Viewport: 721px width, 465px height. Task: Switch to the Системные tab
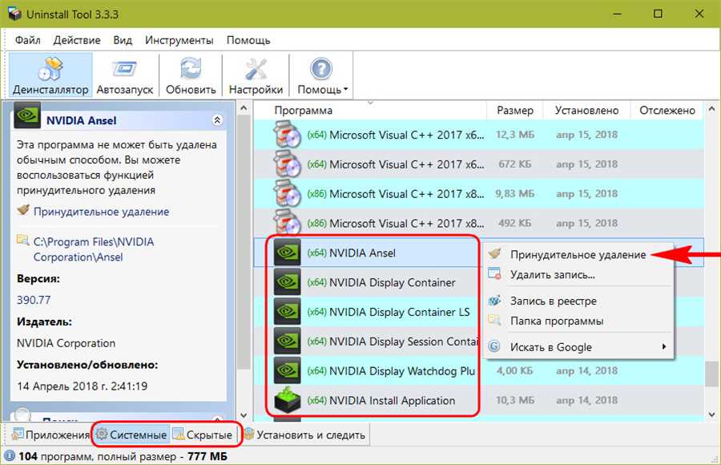[x=131, y=435]
